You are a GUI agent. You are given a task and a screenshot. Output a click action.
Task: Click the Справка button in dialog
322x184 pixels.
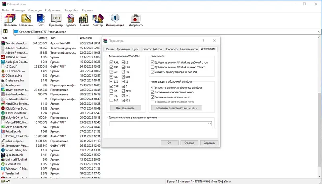click(209, 143)
